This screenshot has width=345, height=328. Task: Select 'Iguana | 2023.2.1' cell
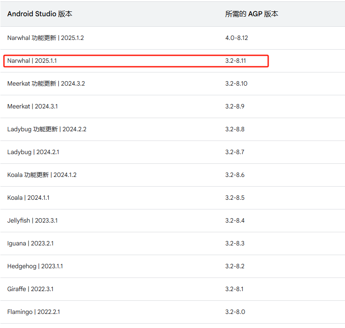[30, 243]
